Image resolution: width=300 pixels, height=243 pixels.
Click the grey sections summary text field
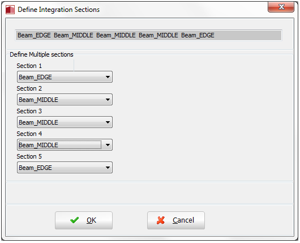tap(148, 35)
